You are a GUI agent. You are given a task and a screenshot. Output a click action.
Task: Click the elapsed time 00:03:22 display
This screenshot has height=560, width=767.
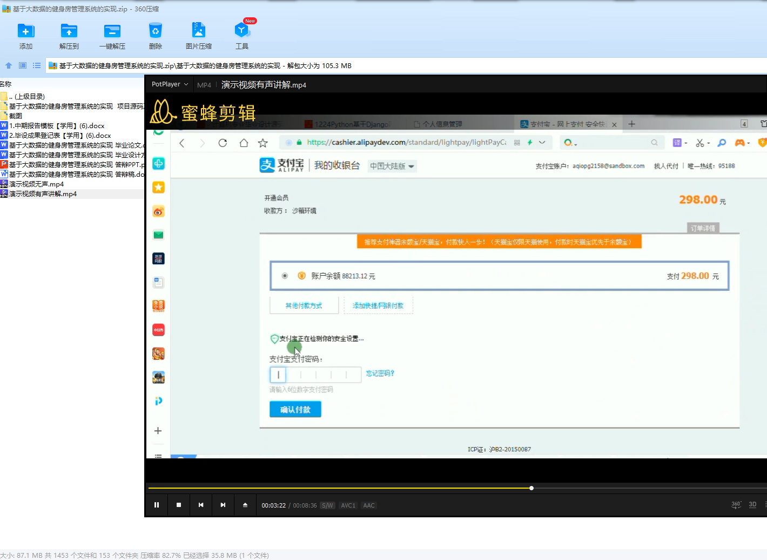point(274,505)
